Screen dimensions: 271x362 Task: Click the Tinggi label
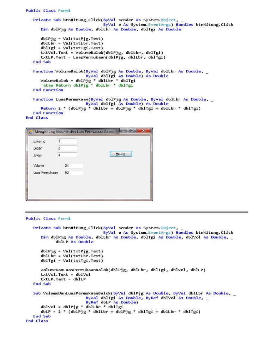coord(38,155)
